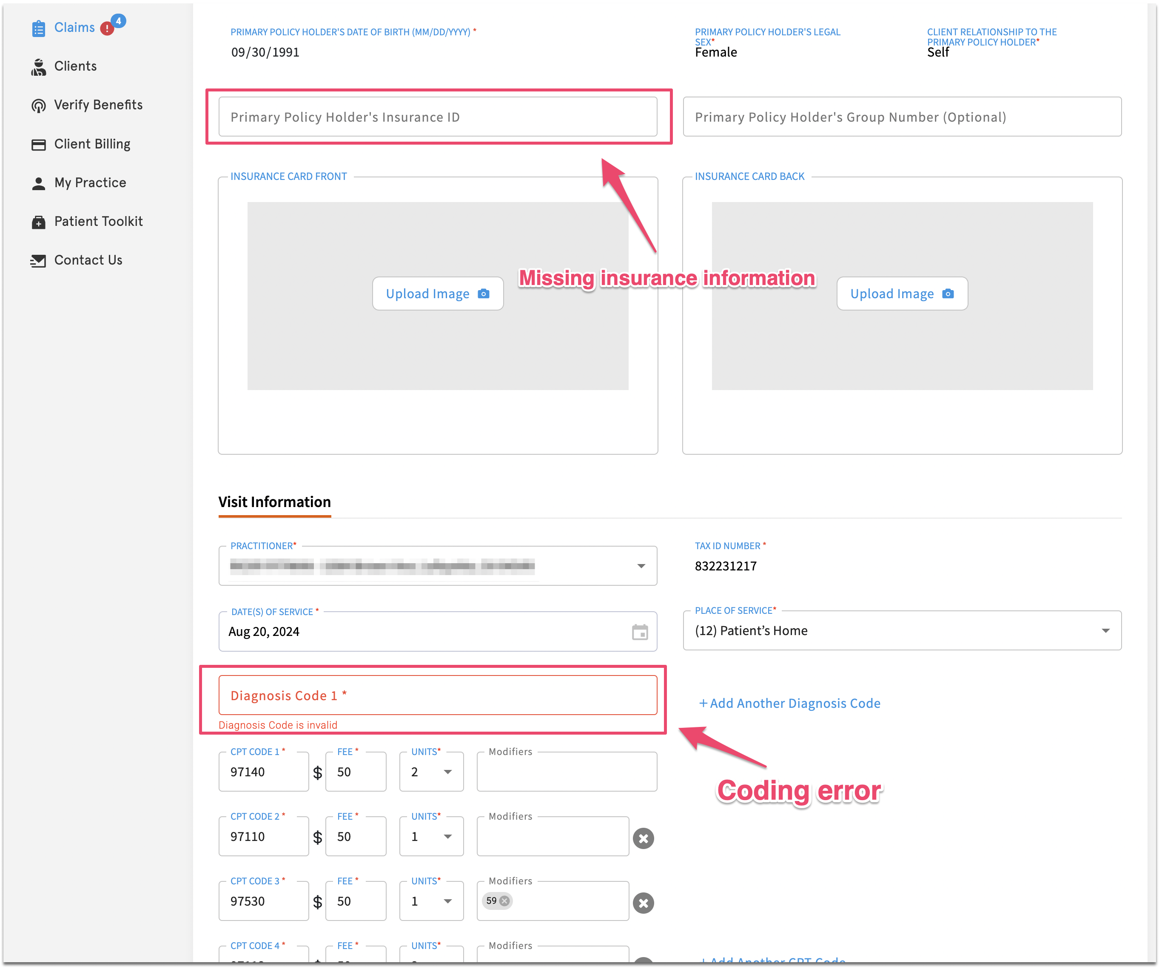Click Add Another Diagnosis Code link
This screenshot has width=1162, height=969.
pyautogui.click(x=790, y=704)
